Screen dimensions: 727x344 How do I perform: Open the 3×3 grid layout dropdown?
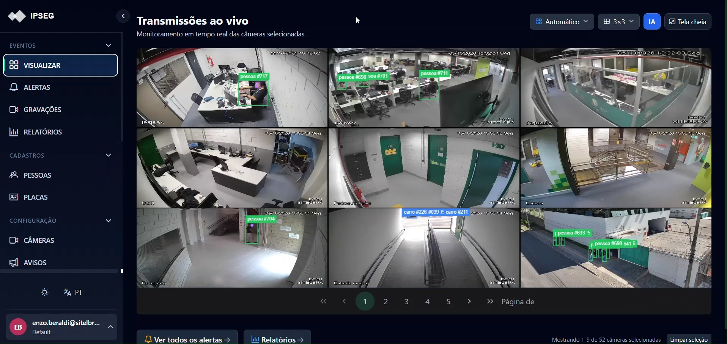[619, 22]
